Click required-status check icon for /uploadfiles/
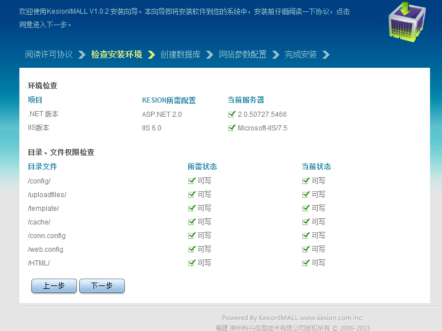The width and height of the screenshot is (442, 331). tap(192, 194)
